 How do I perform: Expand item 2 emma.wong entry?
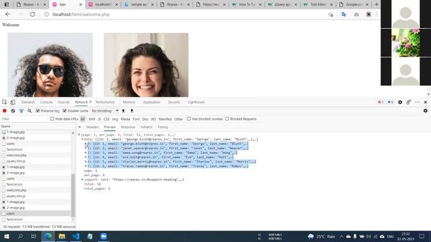coord(86,153)
